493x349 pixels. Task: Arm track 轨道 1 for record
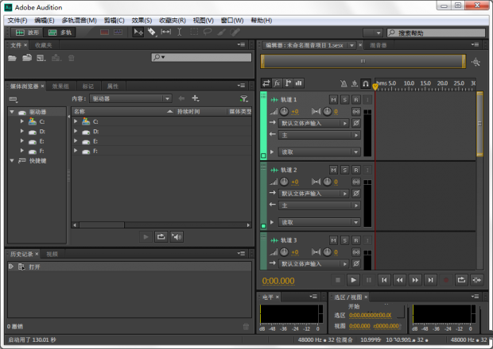[x=356, y=100]
